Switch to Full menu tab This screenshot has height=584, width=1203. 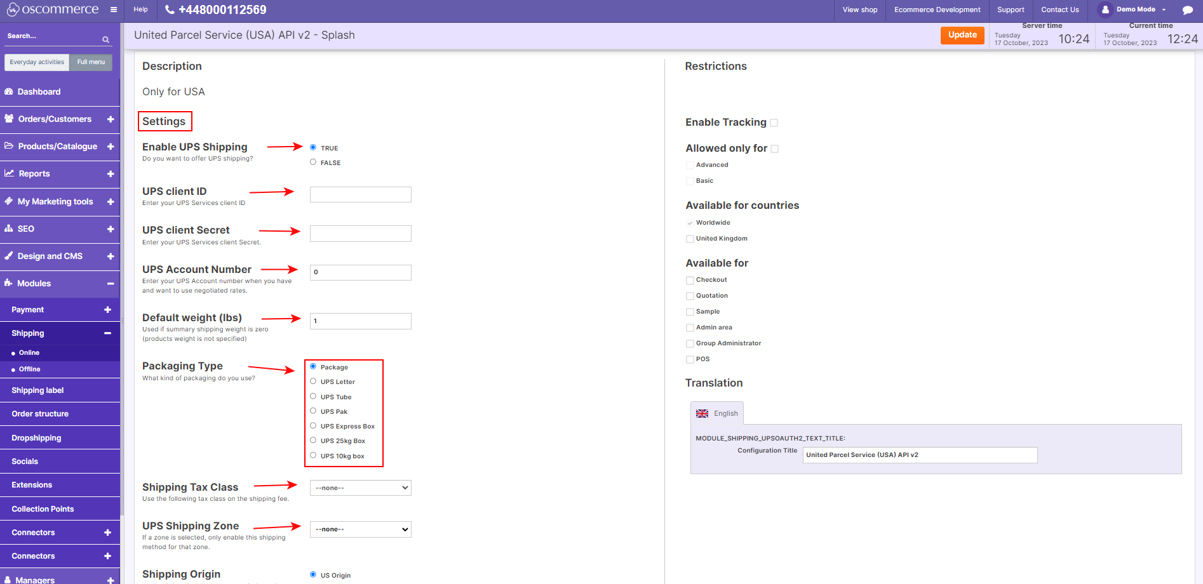coord(91,62)
